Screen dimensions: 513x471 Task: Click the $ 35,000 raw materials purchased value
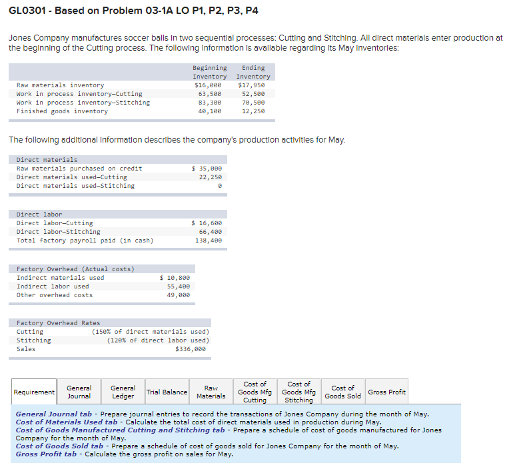tap(207, 169)
